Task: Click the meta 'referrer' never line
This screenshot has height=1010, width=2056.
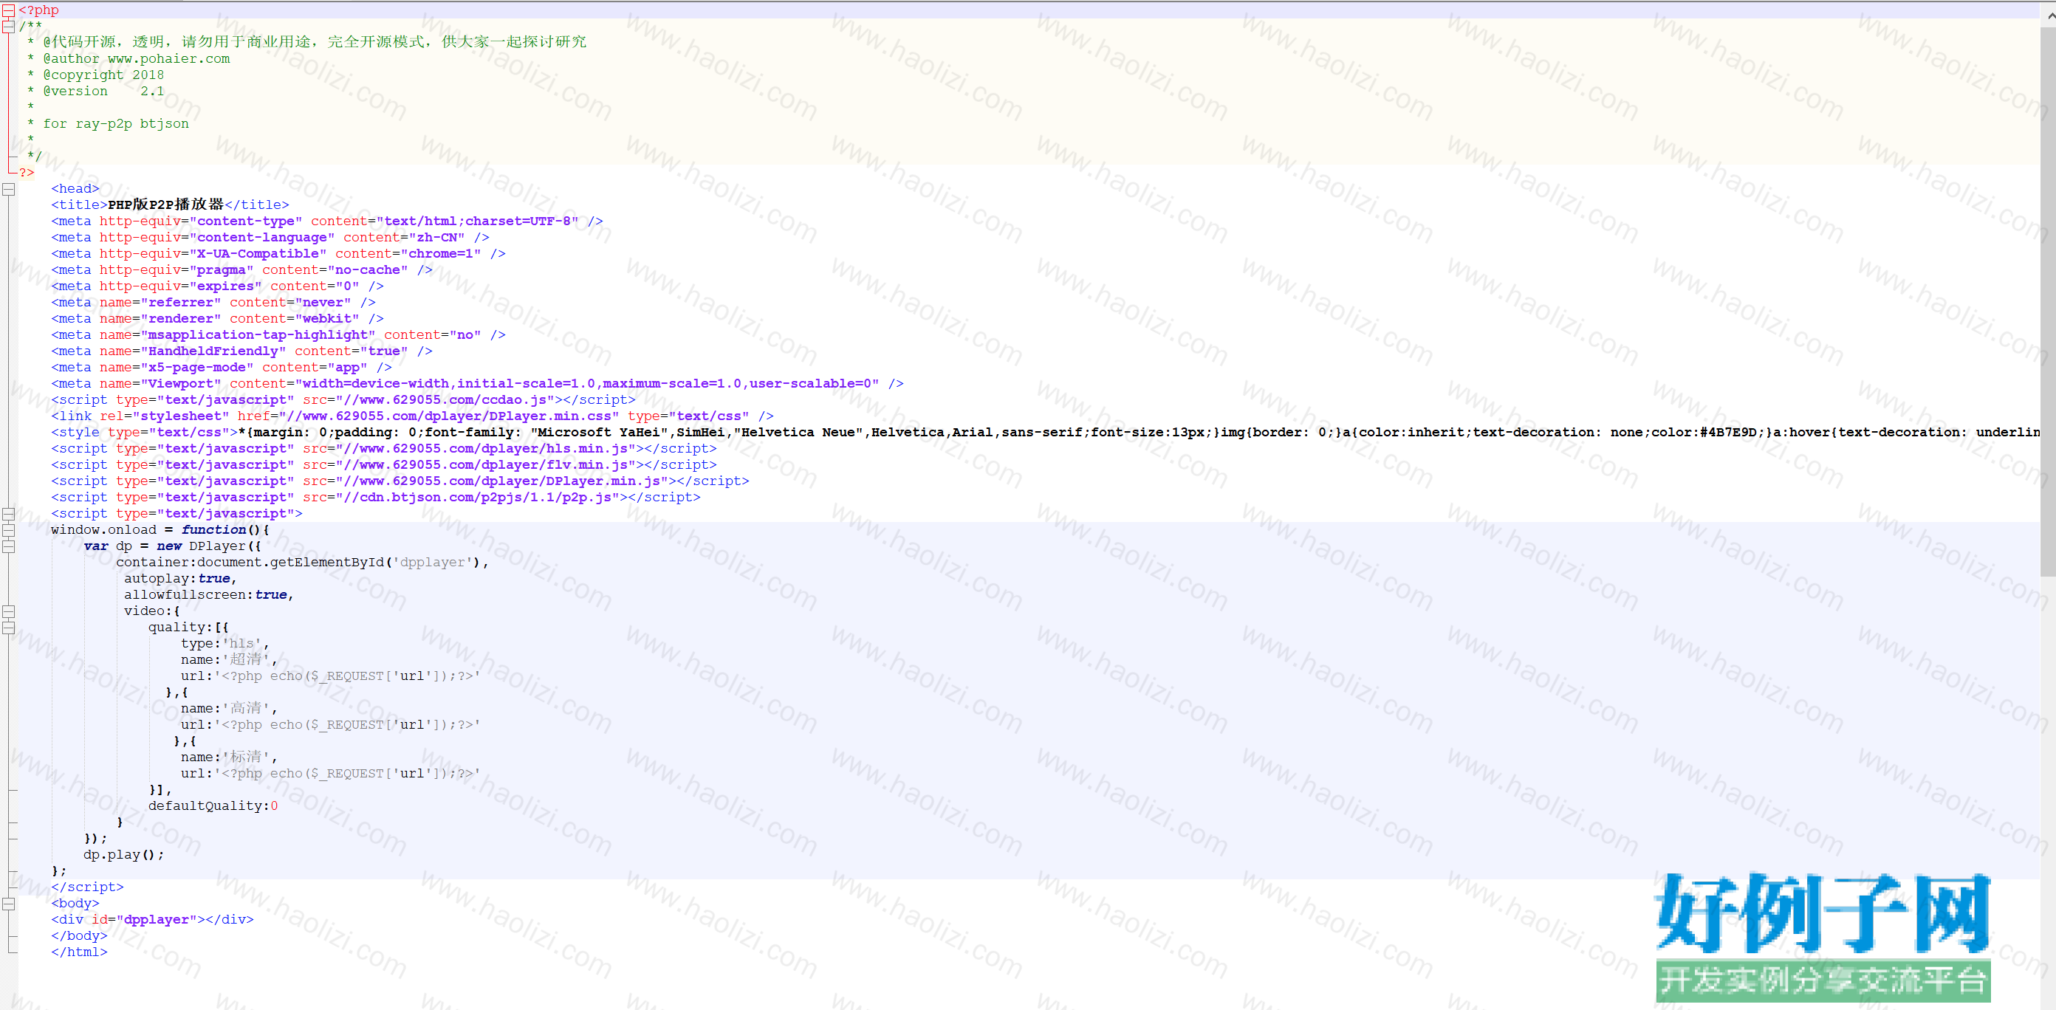Action: point(213,303)
